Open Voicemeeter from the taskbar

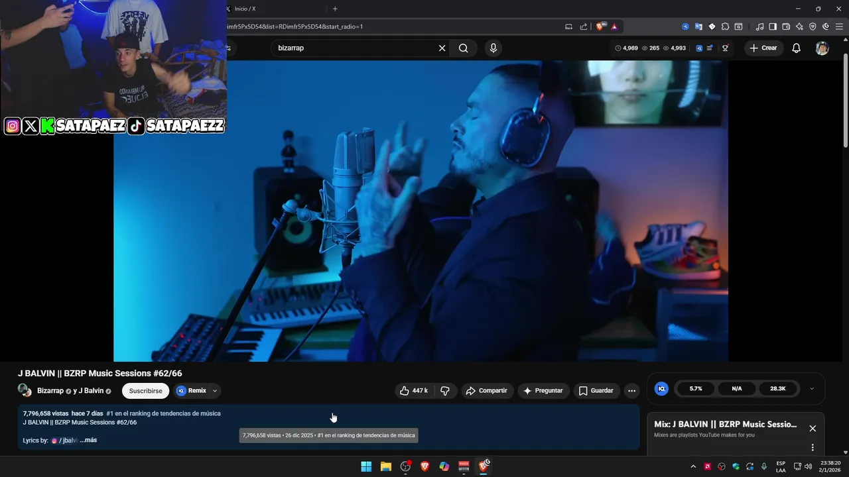click(464, 466)
